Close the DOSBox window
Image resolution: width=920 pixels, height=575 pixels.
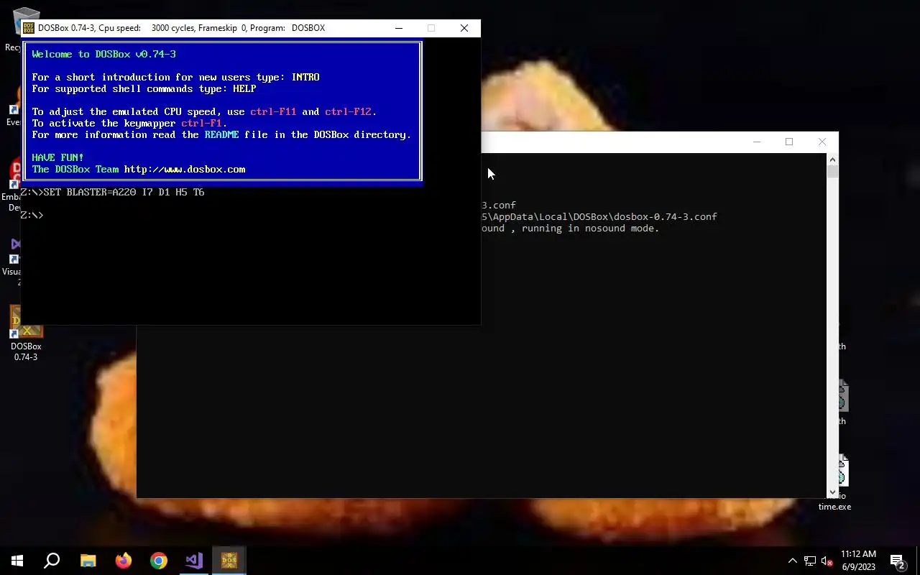tap(464, 28)
